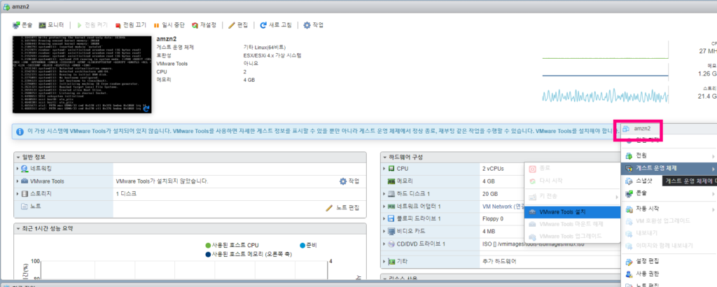Image resolution: width=717 pixels, height=287 pixels.
Task: Open the 작업 gear in the VMware Tools row
Action: coord(349,181)
